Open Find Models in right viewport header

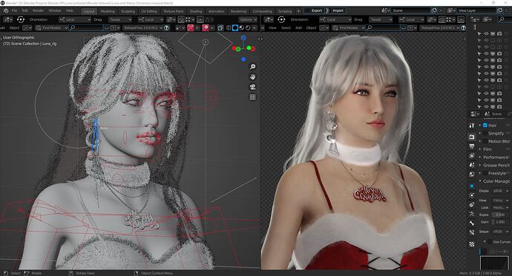pyautogui.click(x=349, y=28)
